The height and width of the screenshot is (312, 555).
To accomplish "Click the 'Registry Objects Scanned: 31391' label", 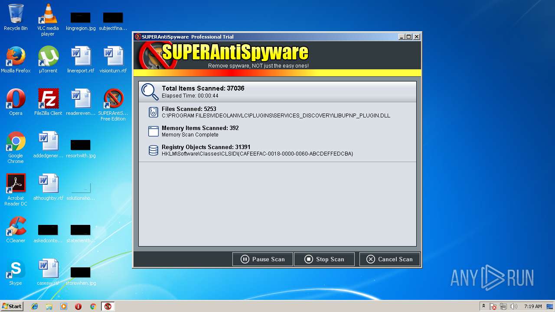I will tap(206, 147).
